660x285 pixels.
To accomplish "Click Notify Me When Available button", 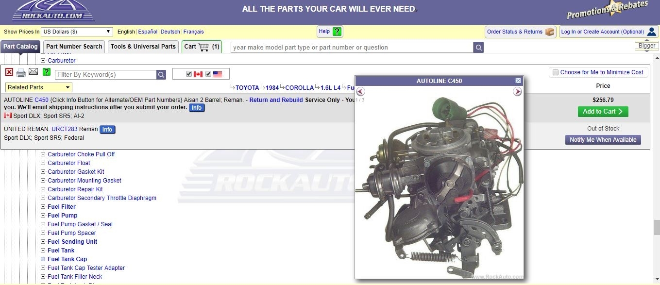I will click(x=603, y=140).
